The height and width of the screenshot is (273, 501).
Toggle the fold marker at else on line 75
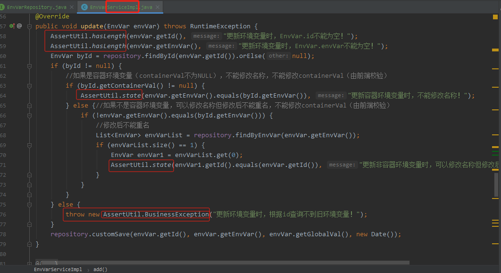29,205
